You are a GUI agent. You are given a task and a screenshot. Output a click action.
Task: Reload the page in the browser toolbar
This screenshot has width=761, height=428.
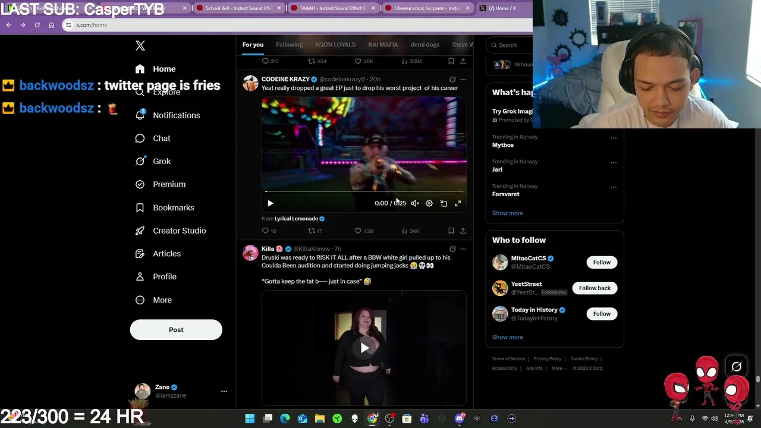tap(37, 25)
